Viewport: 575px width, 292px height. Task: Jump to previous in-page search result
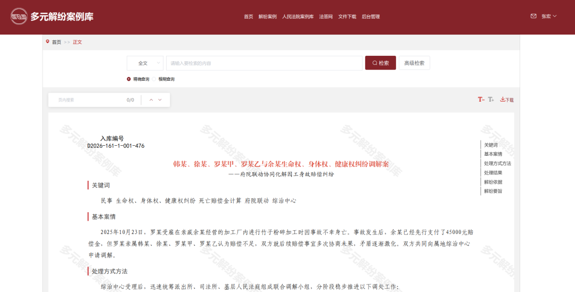click(x=151, y=99)
